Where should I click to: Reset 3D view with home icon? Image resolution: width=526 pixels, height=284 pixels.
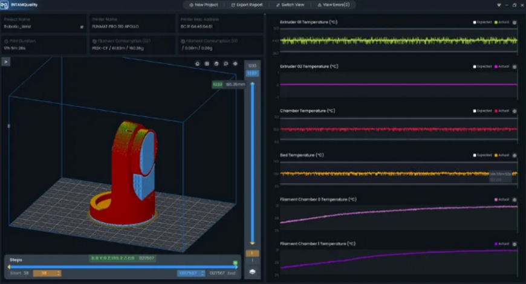point(197,63)
